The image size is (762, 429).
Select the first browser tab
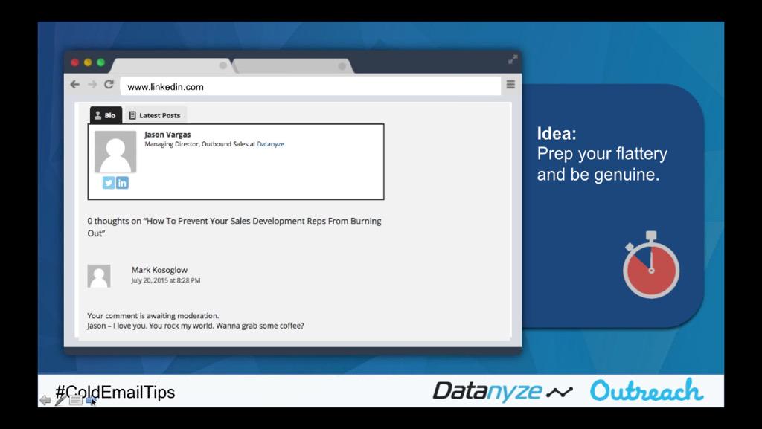pos(171,65)
